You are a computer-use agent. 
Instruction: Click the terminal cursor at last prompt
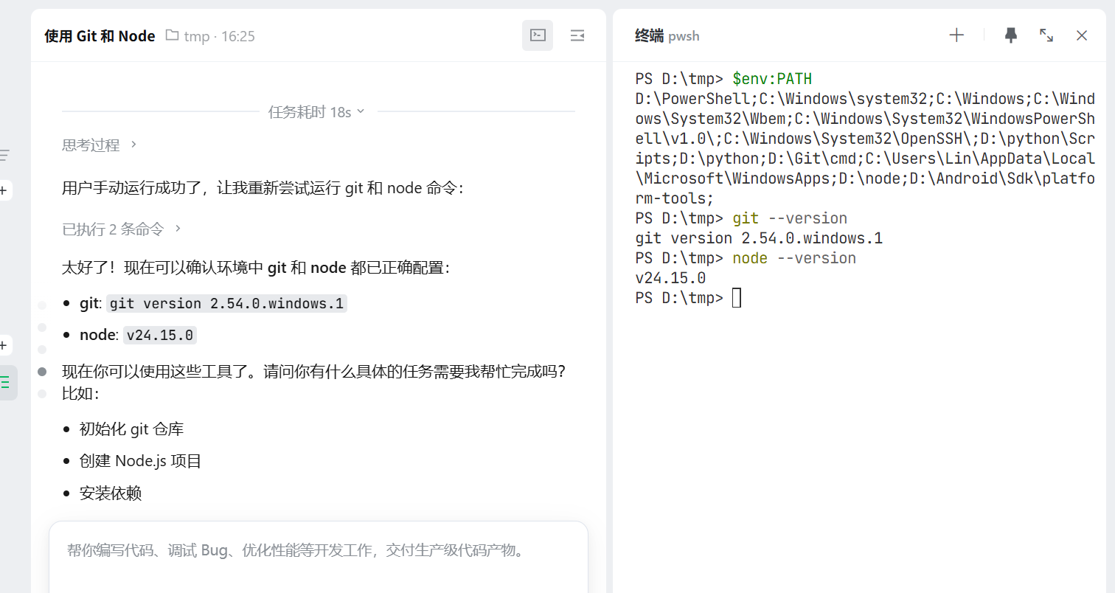(x=736, y=298)
